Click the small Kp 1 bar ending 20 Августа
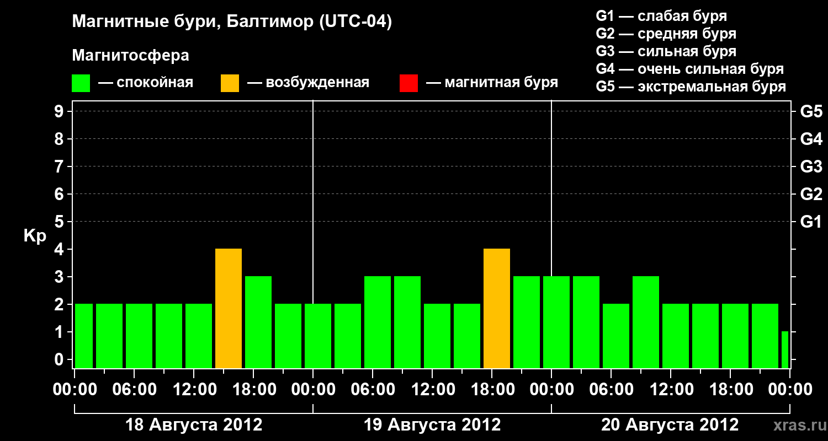This screenshot has width=828, height=441. pyautogui.click(x=785, y=349)
